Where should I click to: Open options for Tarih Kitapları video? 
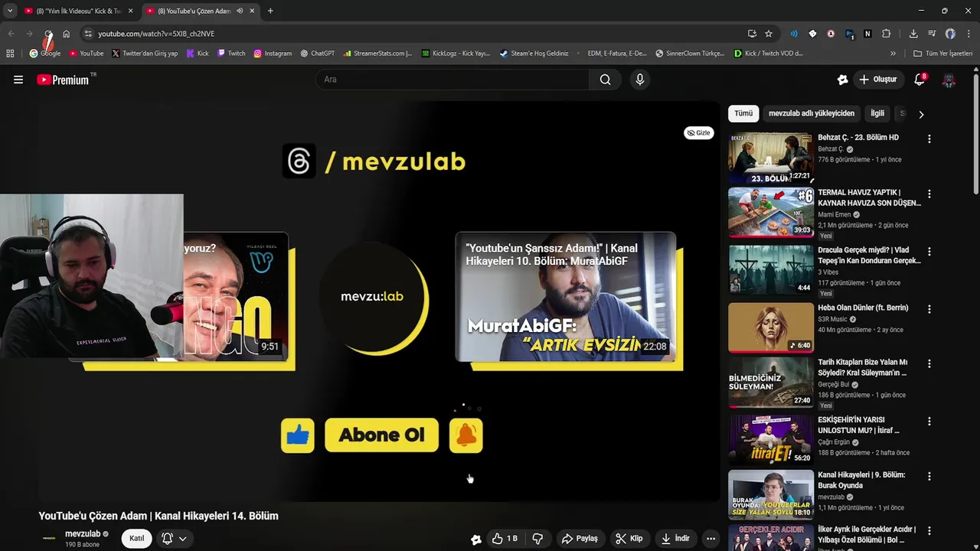pyautogui.click(x=929, y=364)
